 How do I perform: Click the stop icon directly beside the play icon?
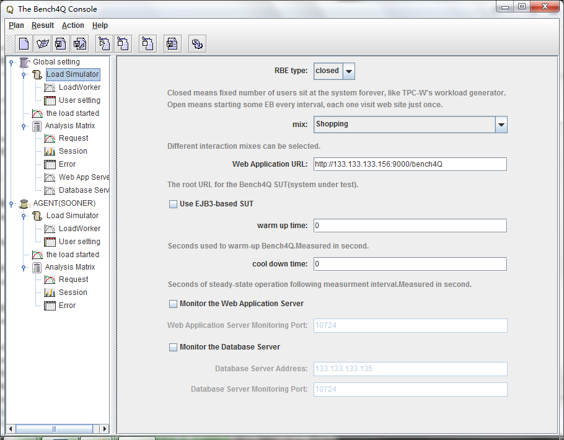[x=123, y=44]
